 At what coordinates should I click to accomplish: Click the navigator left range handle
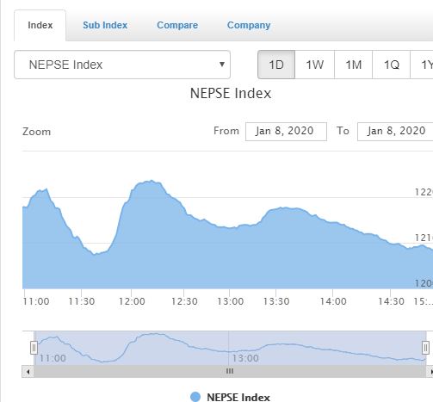click(34, 348)
